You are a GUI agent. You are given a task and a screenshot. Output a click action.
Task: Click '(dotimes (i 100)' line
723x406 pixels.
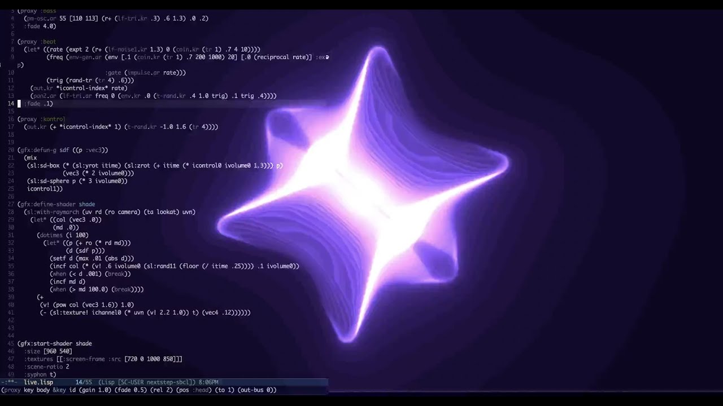(x=63, y=235)
